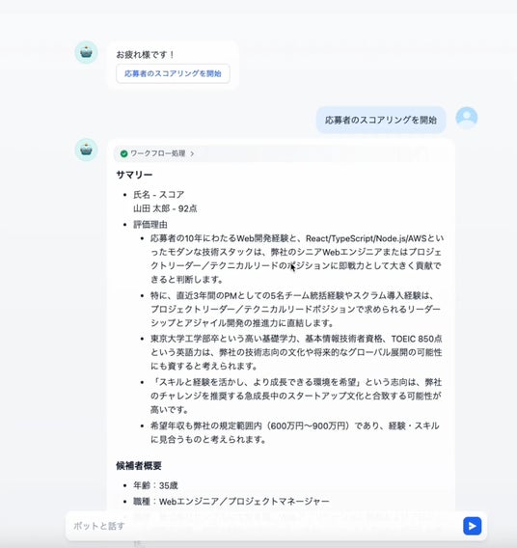
Task: Click the blue send arrow button
Action: [472, 526]
